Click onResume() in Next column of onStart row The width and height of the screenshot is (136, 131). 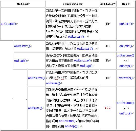click(x=125, y=55)
